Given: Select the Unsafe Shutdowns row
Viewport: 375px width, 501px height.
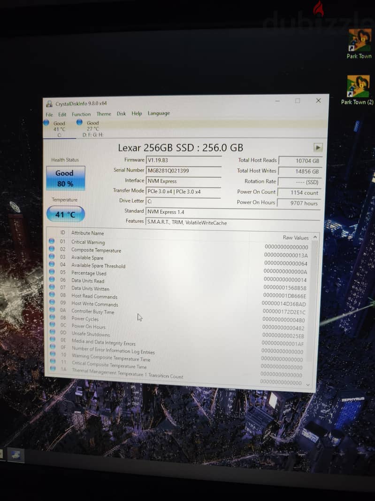Looking at the screenshot, I should coord(178,338).
